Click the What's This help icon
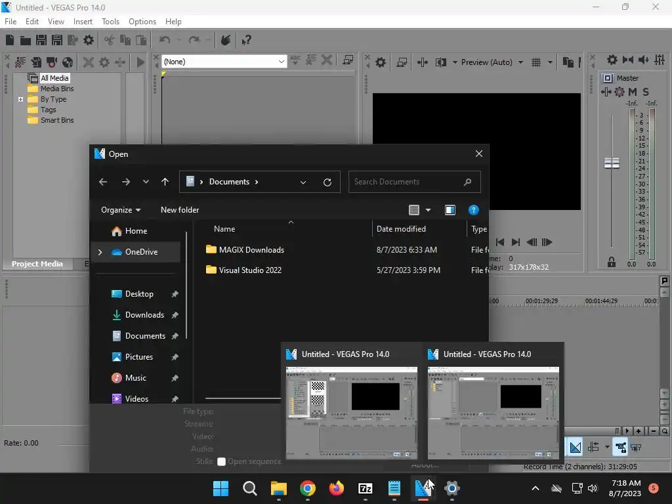672x504 pixels. click(246, 40)
